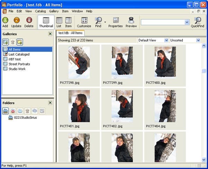Open the Edit menu

point(19,11)
